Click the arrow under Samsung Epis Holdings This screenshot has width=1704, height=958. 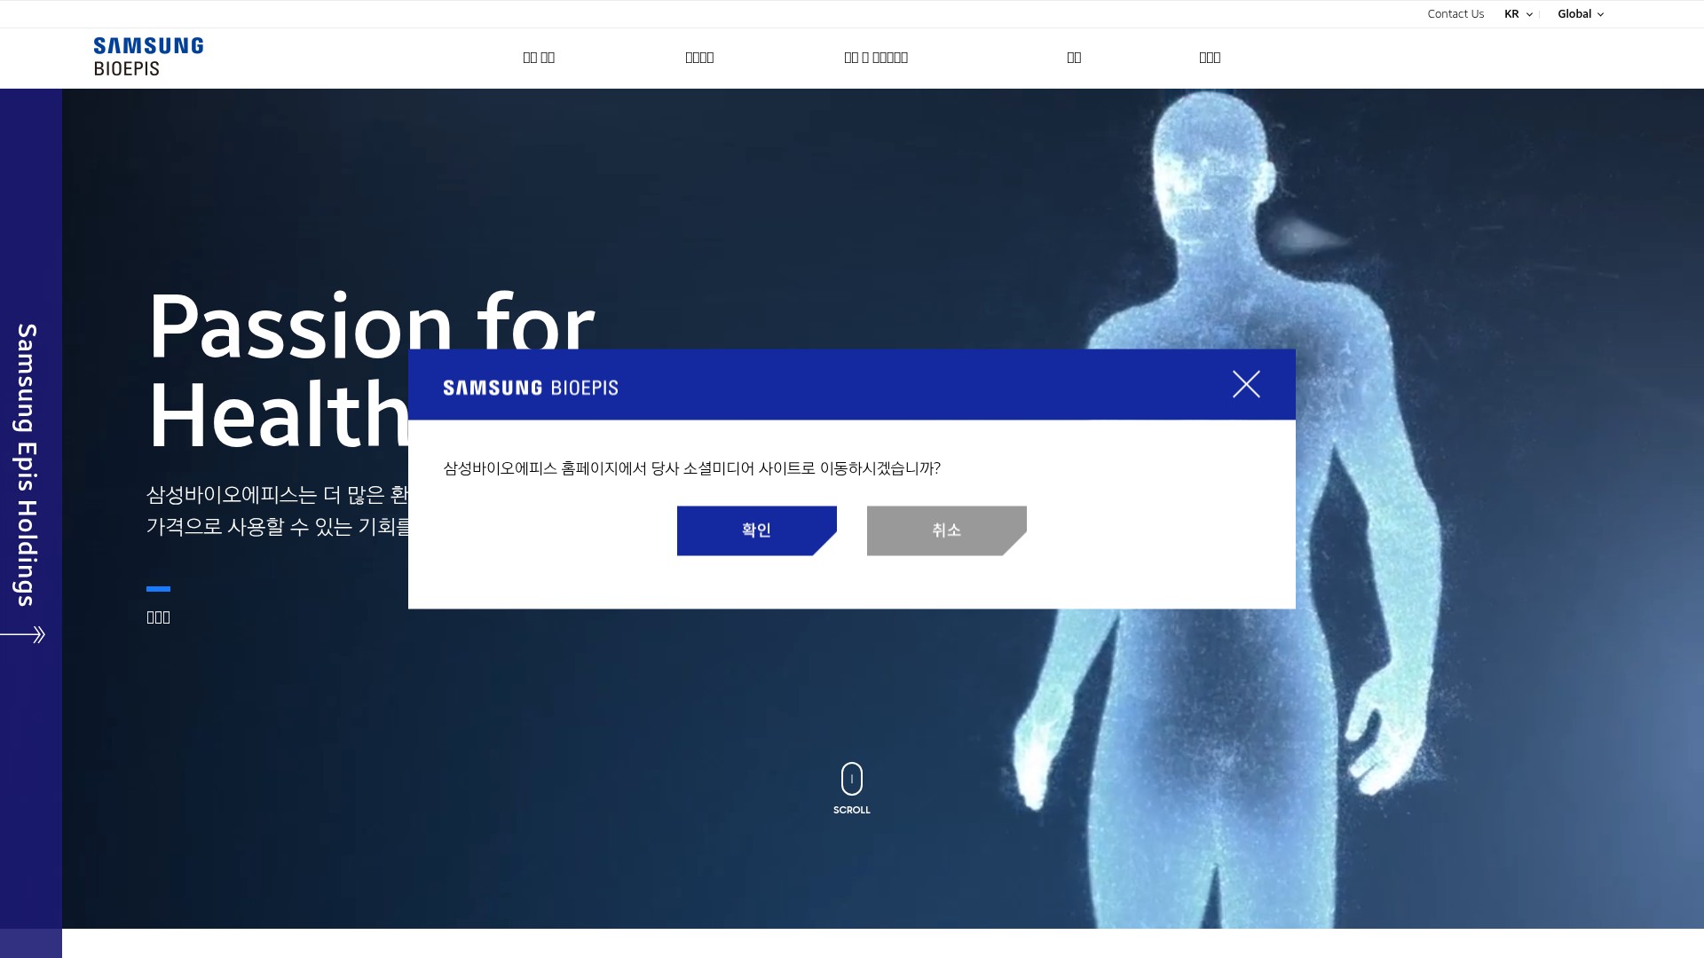23,634
